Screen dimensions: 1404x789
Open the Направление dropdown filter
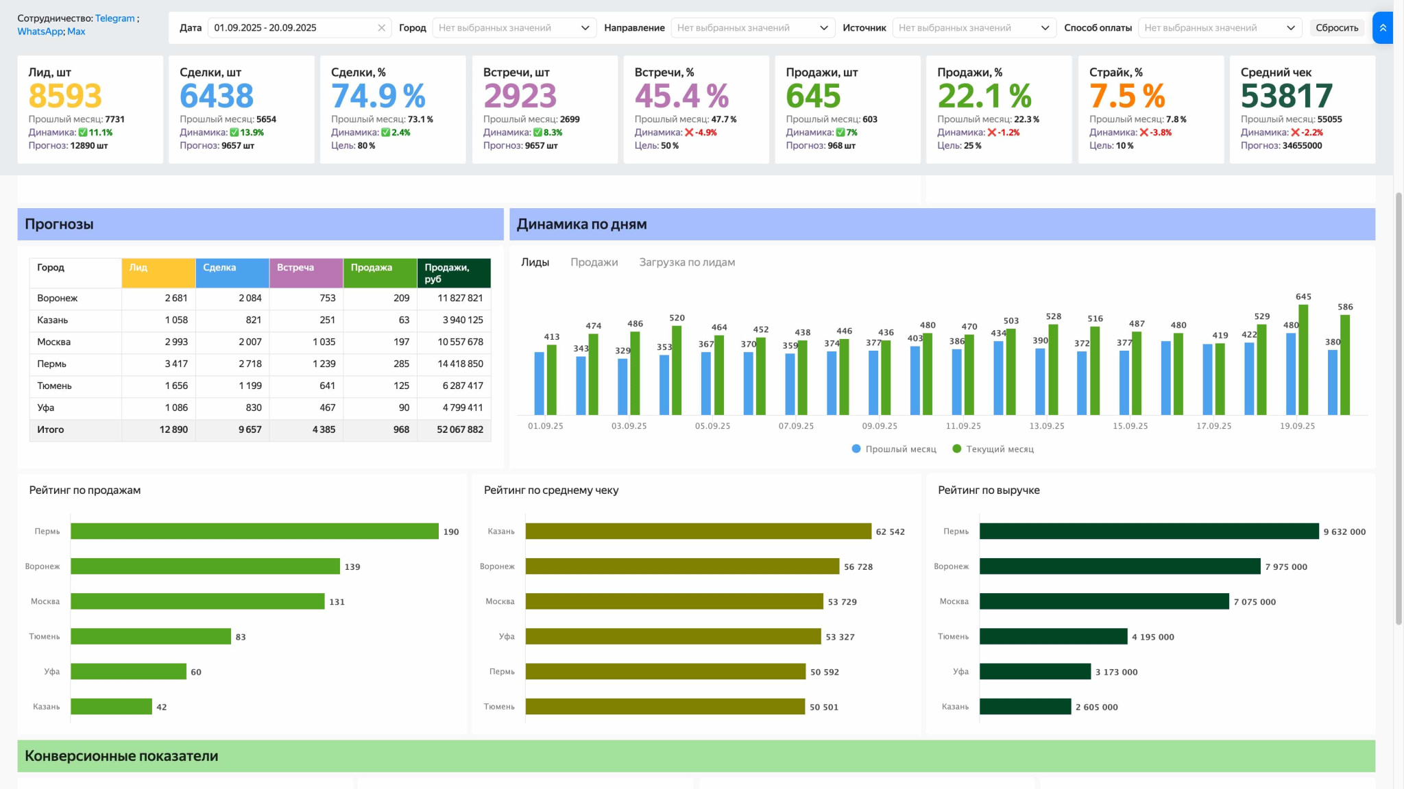(753, 28)
